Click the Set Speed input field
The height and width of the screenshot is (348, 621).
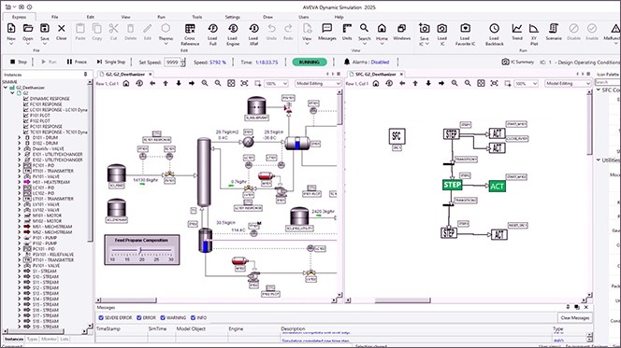coord(172,62)
